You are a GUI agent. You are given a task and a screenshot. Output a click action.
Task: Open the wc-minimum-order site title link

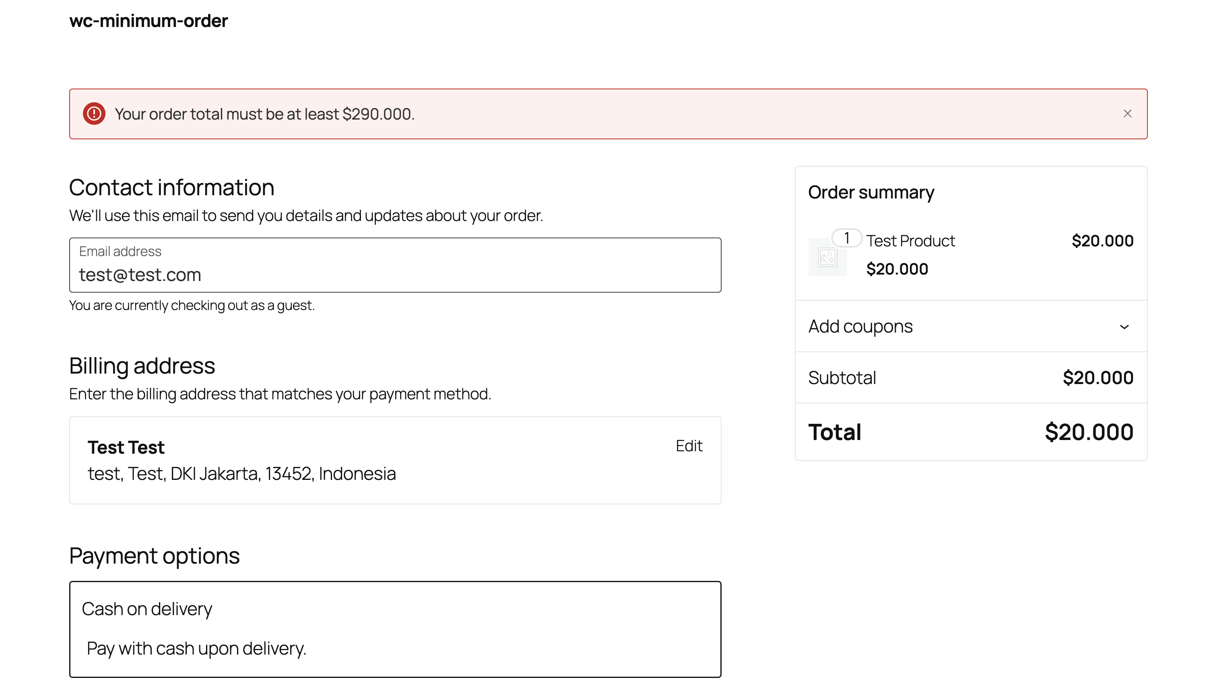pyautogui.click(x=148, y=21)
